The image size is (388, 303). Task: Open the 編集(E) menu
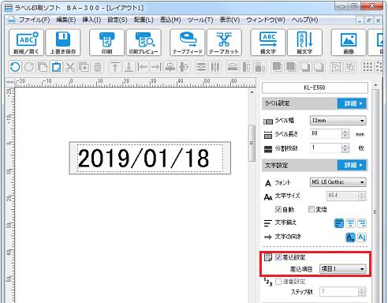coord(66,20)
